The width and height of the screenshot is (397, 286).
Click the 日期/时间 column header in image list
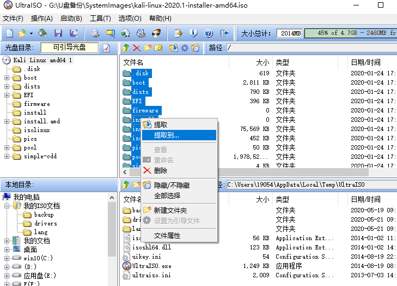pyautogui.click(x=371, y=62)
